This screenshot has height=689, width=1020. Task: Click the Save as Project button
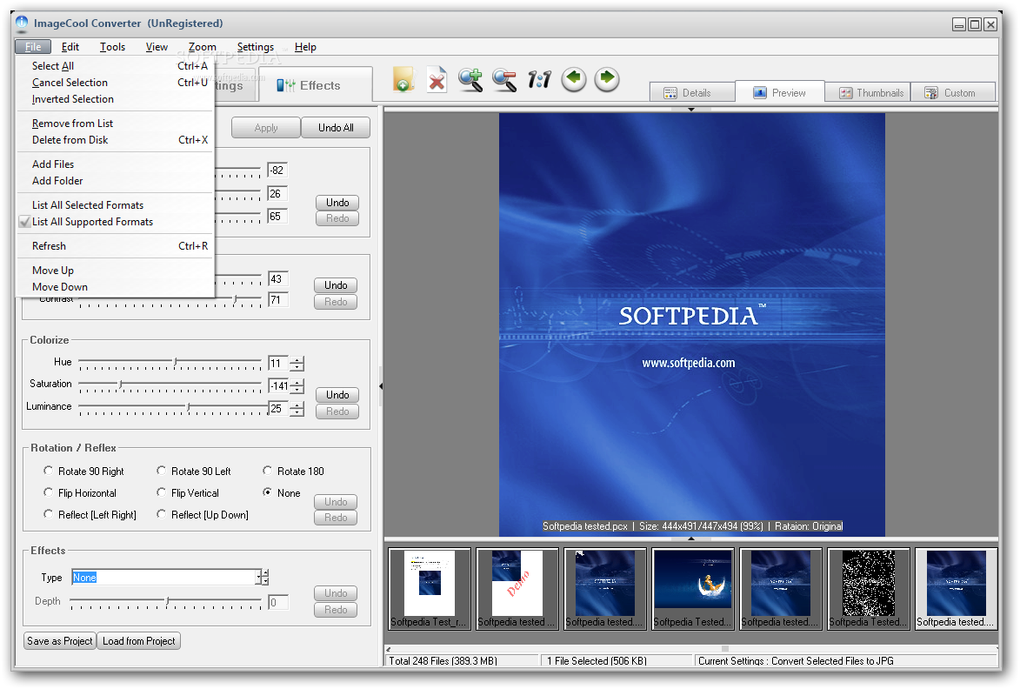coord(59,641)
